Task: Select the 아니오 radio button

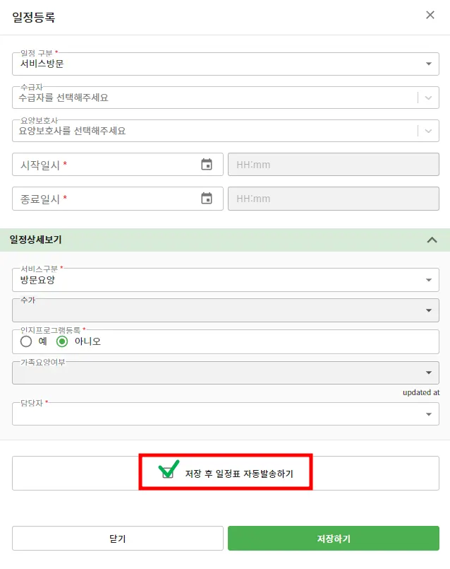Action: point(62,341)
